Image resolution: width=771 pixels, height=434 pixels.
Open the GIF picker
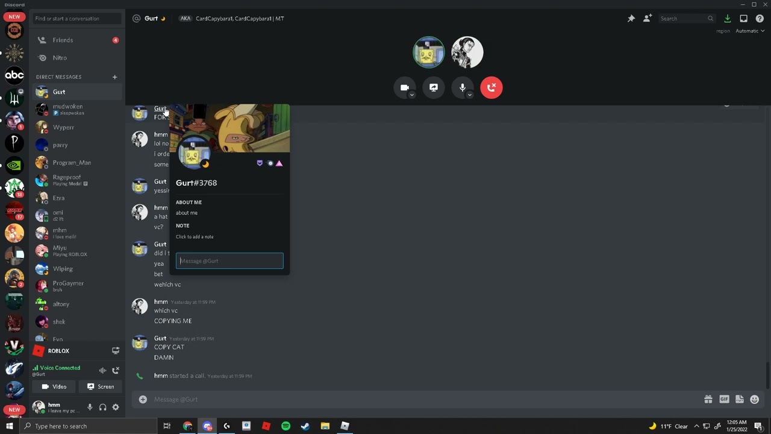(724, 399)
